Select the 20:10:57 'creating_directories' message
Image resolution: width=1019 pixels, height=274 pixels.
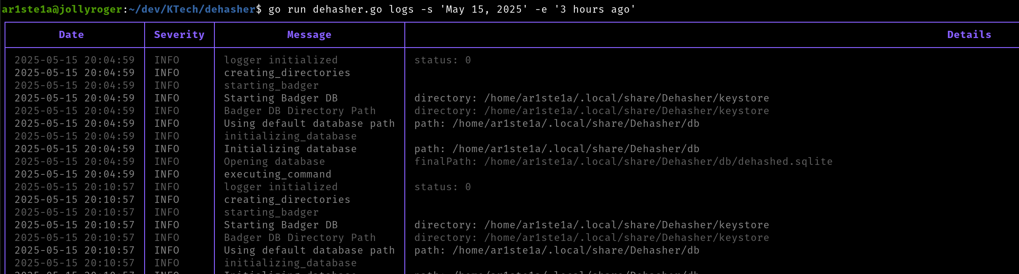pyautogui.click(x=287, y=200)
